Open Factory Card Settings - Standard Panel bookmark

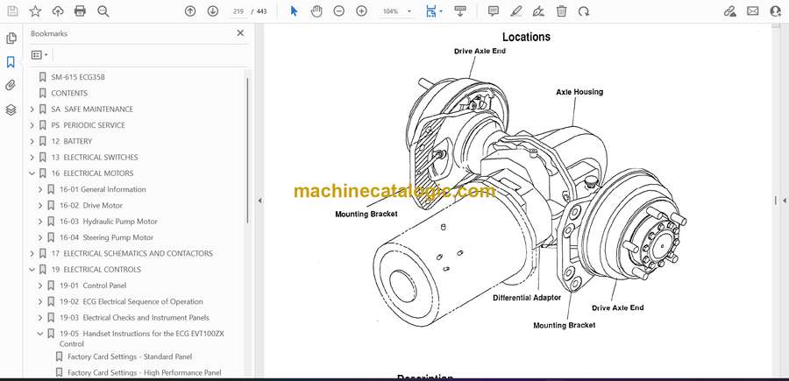click(129, 356)
